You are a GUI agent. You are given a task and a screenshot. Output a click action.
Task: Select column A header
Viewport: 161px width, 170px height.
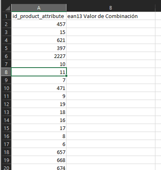pyautogui.click(x=39, y=8)
